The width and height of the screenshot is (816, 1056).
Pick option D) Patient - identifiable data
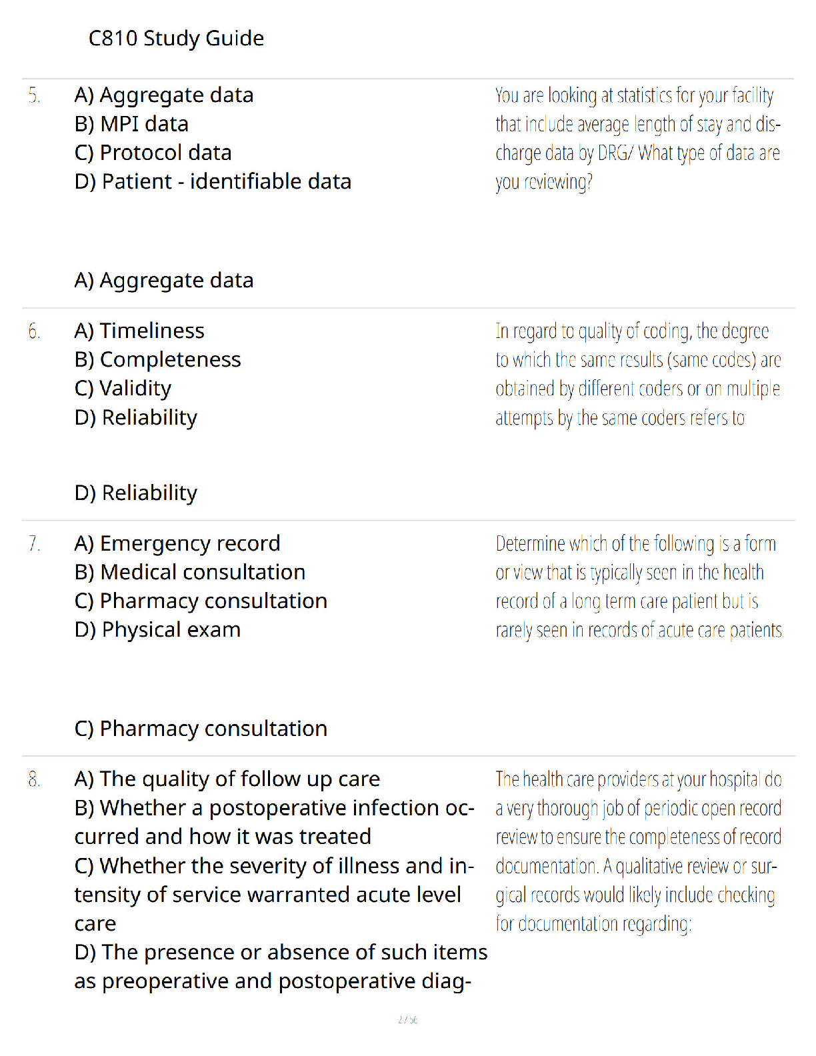(x=213, y=181)
